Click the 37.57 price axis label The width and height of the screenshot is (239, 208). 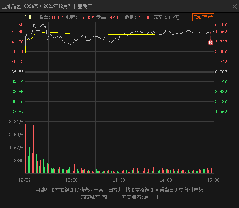coord(18,112)
